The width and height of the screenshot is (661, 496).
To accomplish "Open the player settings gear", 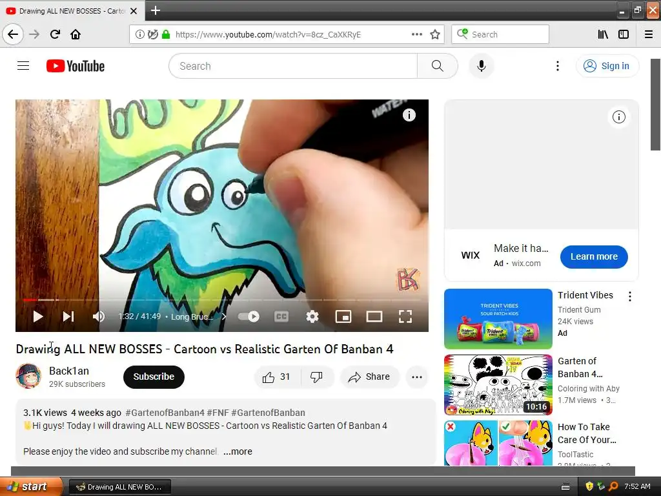I will [312, 316].
